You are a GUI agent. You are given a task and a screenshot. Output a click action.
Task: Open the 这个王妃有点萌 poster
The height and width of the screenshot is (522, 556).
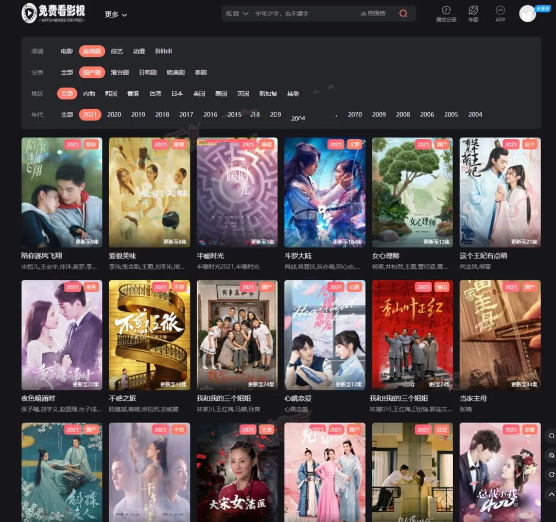(500, 192)
